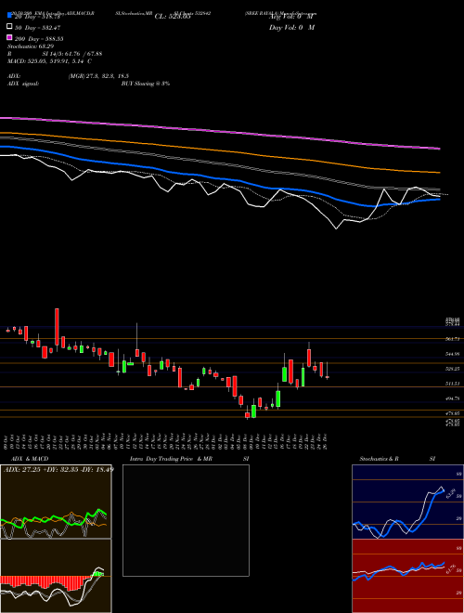Screen dimensions: 464x613
Task: Click the magenta 200 Day legend swatch
Action: point(9,37)
